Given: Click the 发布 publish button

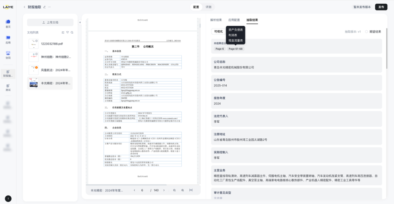Looking at the screenshot, I should (381, 7).
